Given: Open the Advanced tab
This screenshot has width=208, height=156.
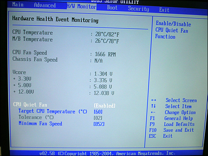Looking at the screenshot, I should (x=45, y=5).
